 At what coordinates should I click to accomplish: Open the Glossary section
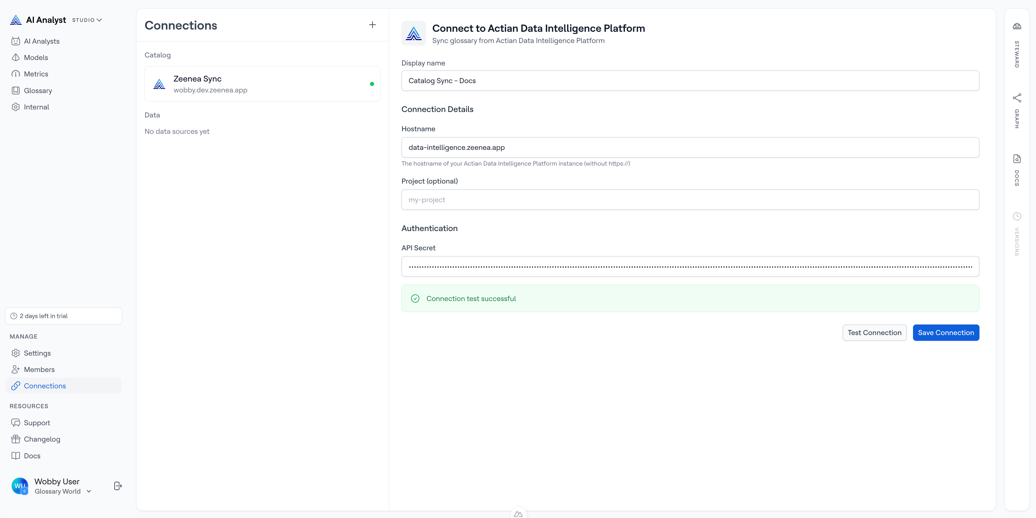pos(38,91)
